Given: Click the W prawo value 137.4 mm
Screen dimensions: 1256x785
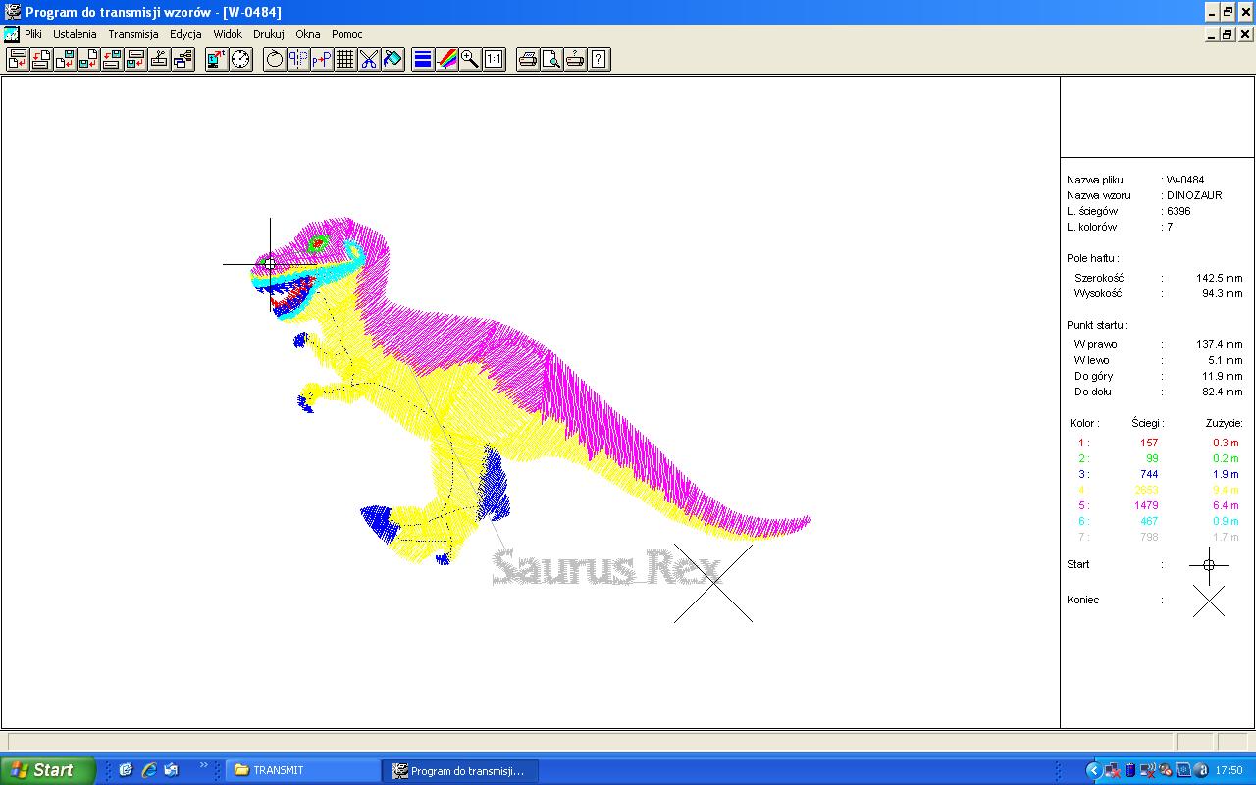Looking at the screenshot, I should coord(1220,344).
